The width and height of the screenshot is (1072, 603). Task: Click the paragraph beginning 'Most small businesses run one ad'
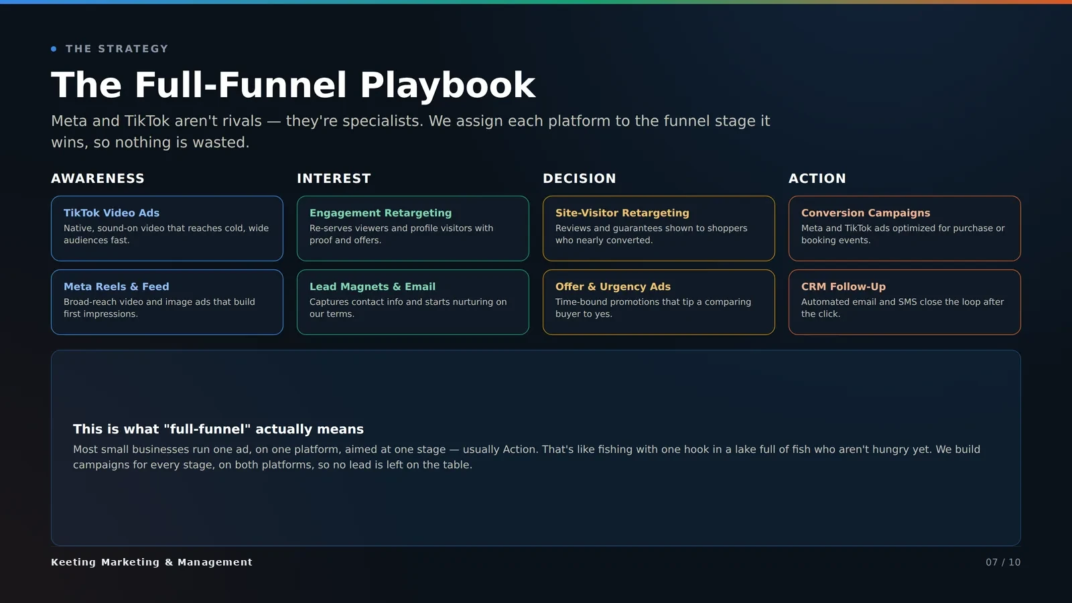[x=527, y=457]
